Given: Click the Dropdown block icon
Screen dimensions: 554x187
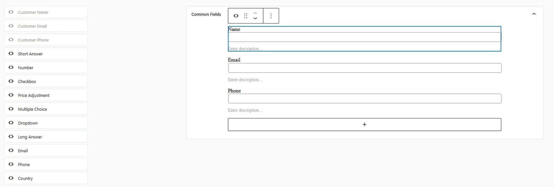Looking at the screenshot, I should pos(11,123).
